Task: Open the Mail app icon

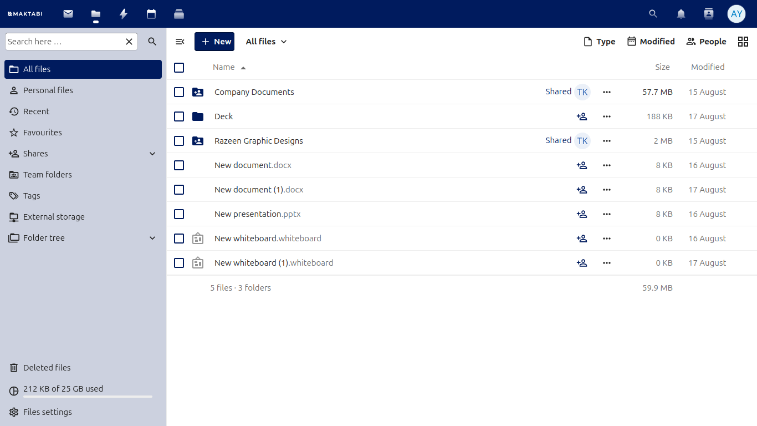Action: (x=68, y=14)
